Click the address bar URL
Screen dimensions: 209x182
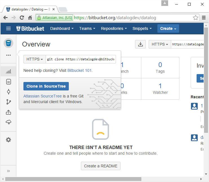[x=115, y=17]
